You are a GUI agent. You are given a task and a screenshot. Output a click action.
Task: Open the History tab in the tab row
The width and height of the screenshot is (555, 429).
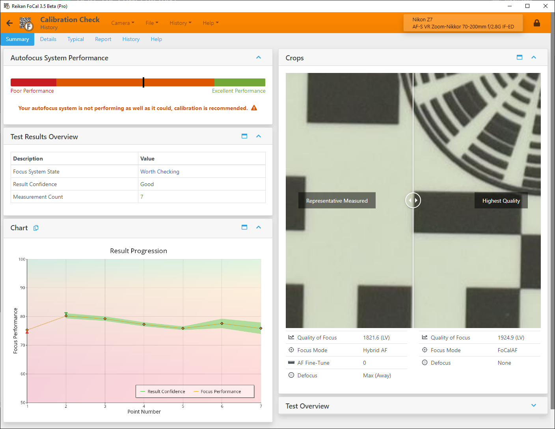131,39
